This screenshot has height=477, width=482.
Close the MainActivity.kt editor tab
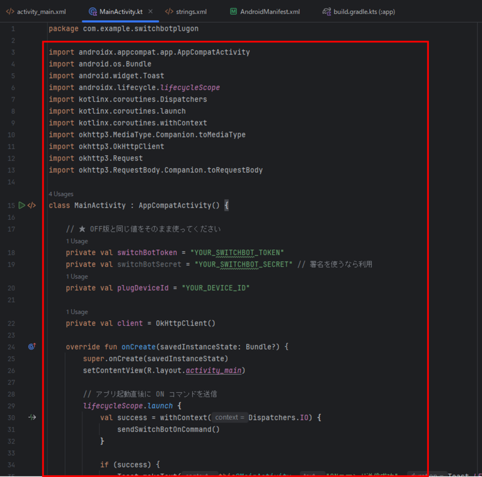pyautogui.click(x=150, y=11)
